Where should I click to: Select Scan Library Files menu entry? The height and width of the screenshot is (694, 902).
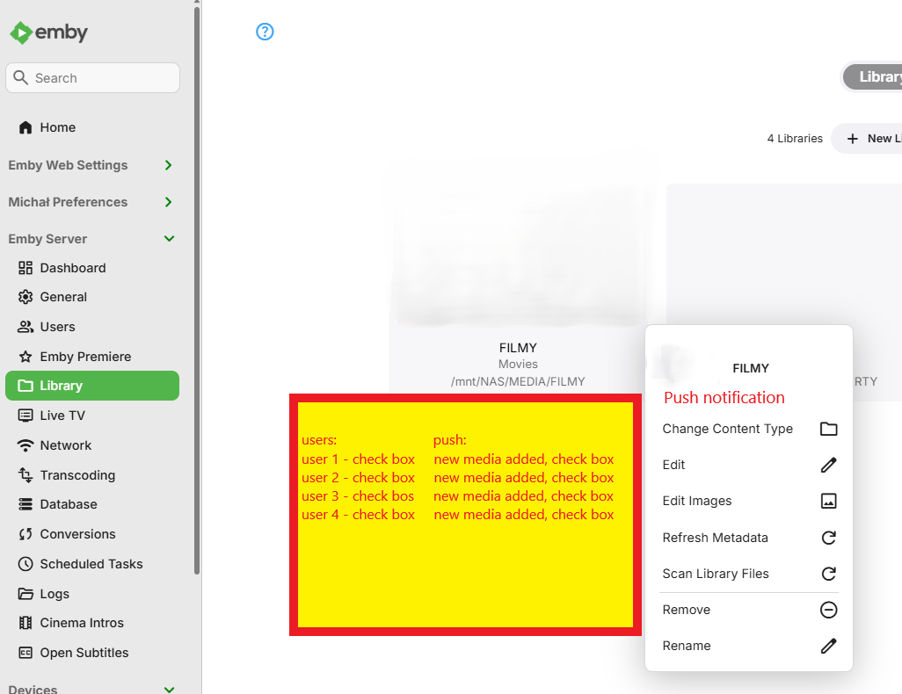749,574
